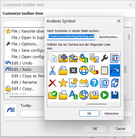Select the blue question mark help icon

click(x=94, y=83)
